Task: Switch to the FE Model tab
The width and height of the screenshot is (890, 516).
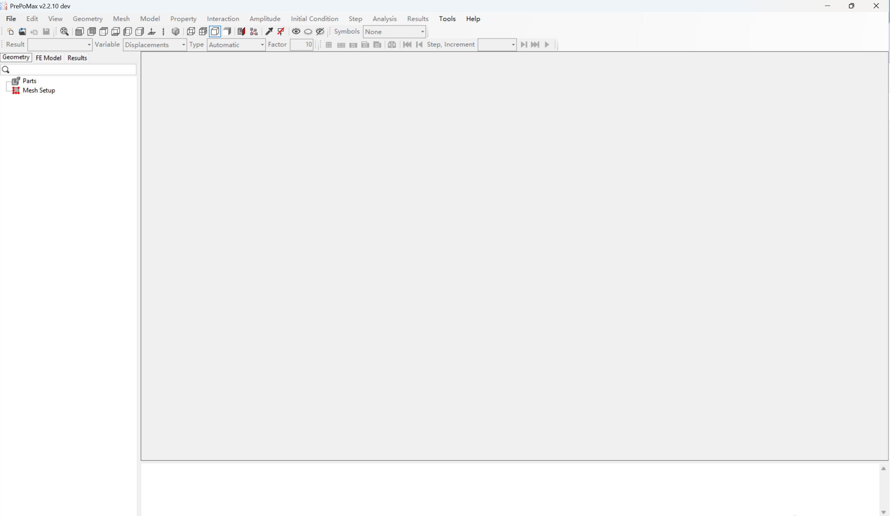Action: point(48,58)
